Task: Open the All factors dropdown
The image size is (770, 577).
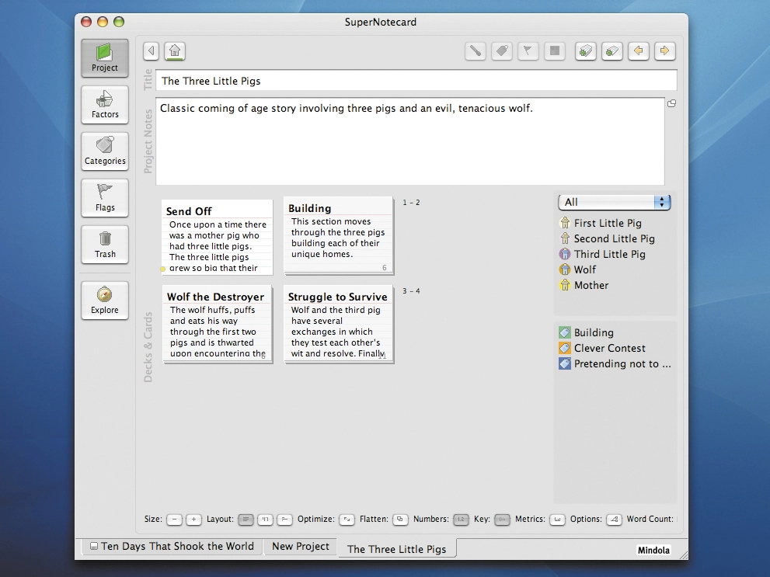Action: click(x=615, y=202)
